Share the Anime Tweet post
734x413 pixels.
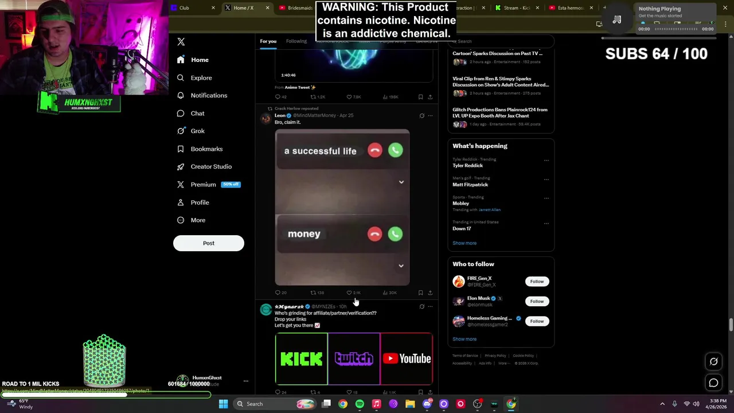click(x=430, y=97)
